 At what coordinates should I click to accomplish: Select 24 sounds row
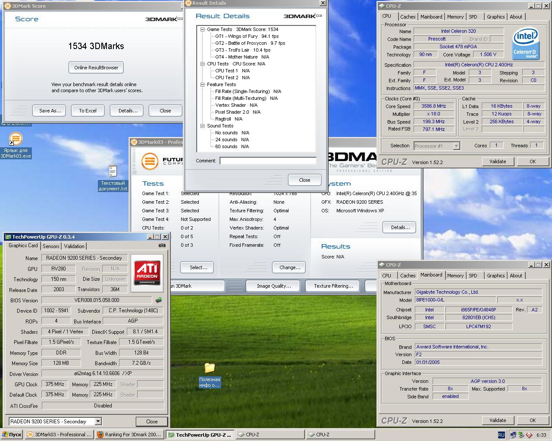(232, 140)
